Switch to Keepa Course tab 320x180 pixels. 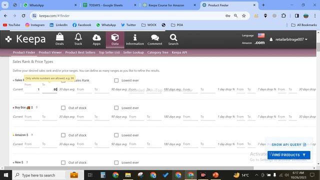pos(169,5)
